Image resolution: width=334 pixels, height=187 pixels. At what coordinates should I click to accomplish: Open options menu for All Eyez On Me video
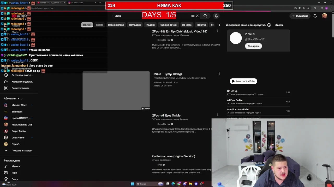(217, 115)
